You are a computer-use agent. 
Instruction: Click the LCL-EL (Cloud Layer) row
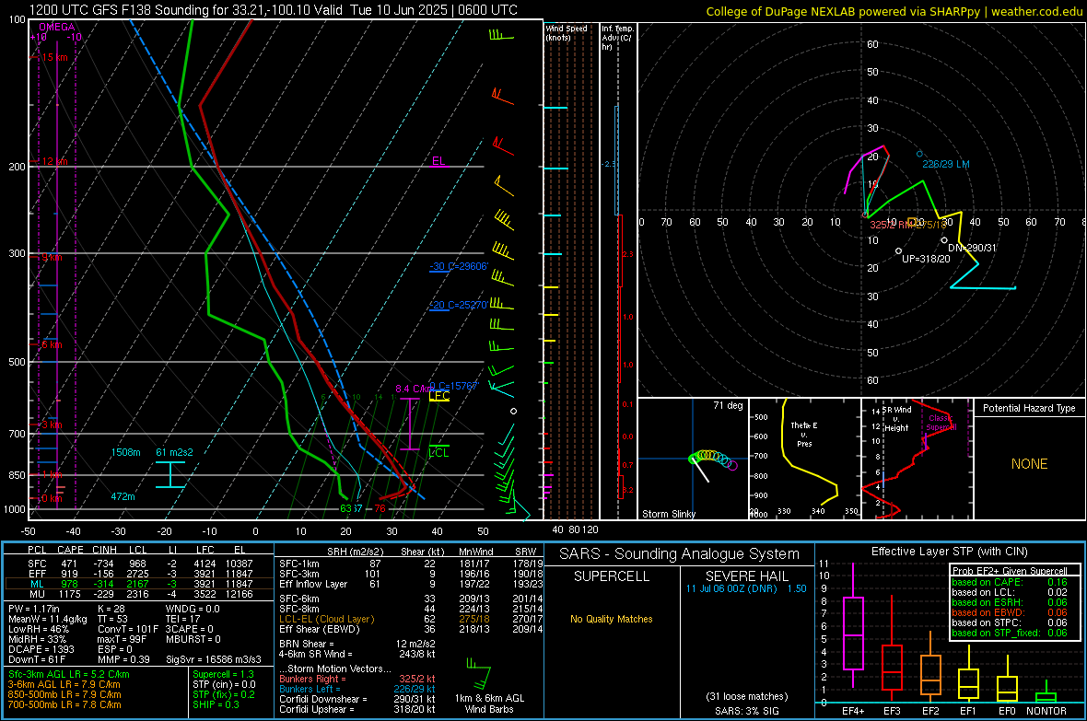point(411,619)
